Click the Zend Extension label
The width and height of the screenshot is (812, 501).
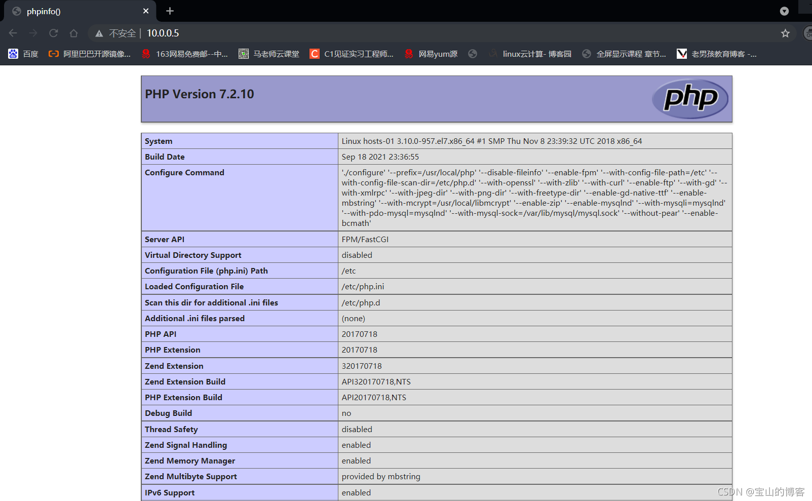coord(174,366)
